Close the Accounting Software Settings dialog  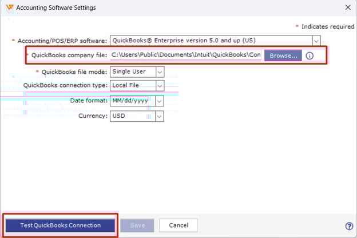point(348,7)
